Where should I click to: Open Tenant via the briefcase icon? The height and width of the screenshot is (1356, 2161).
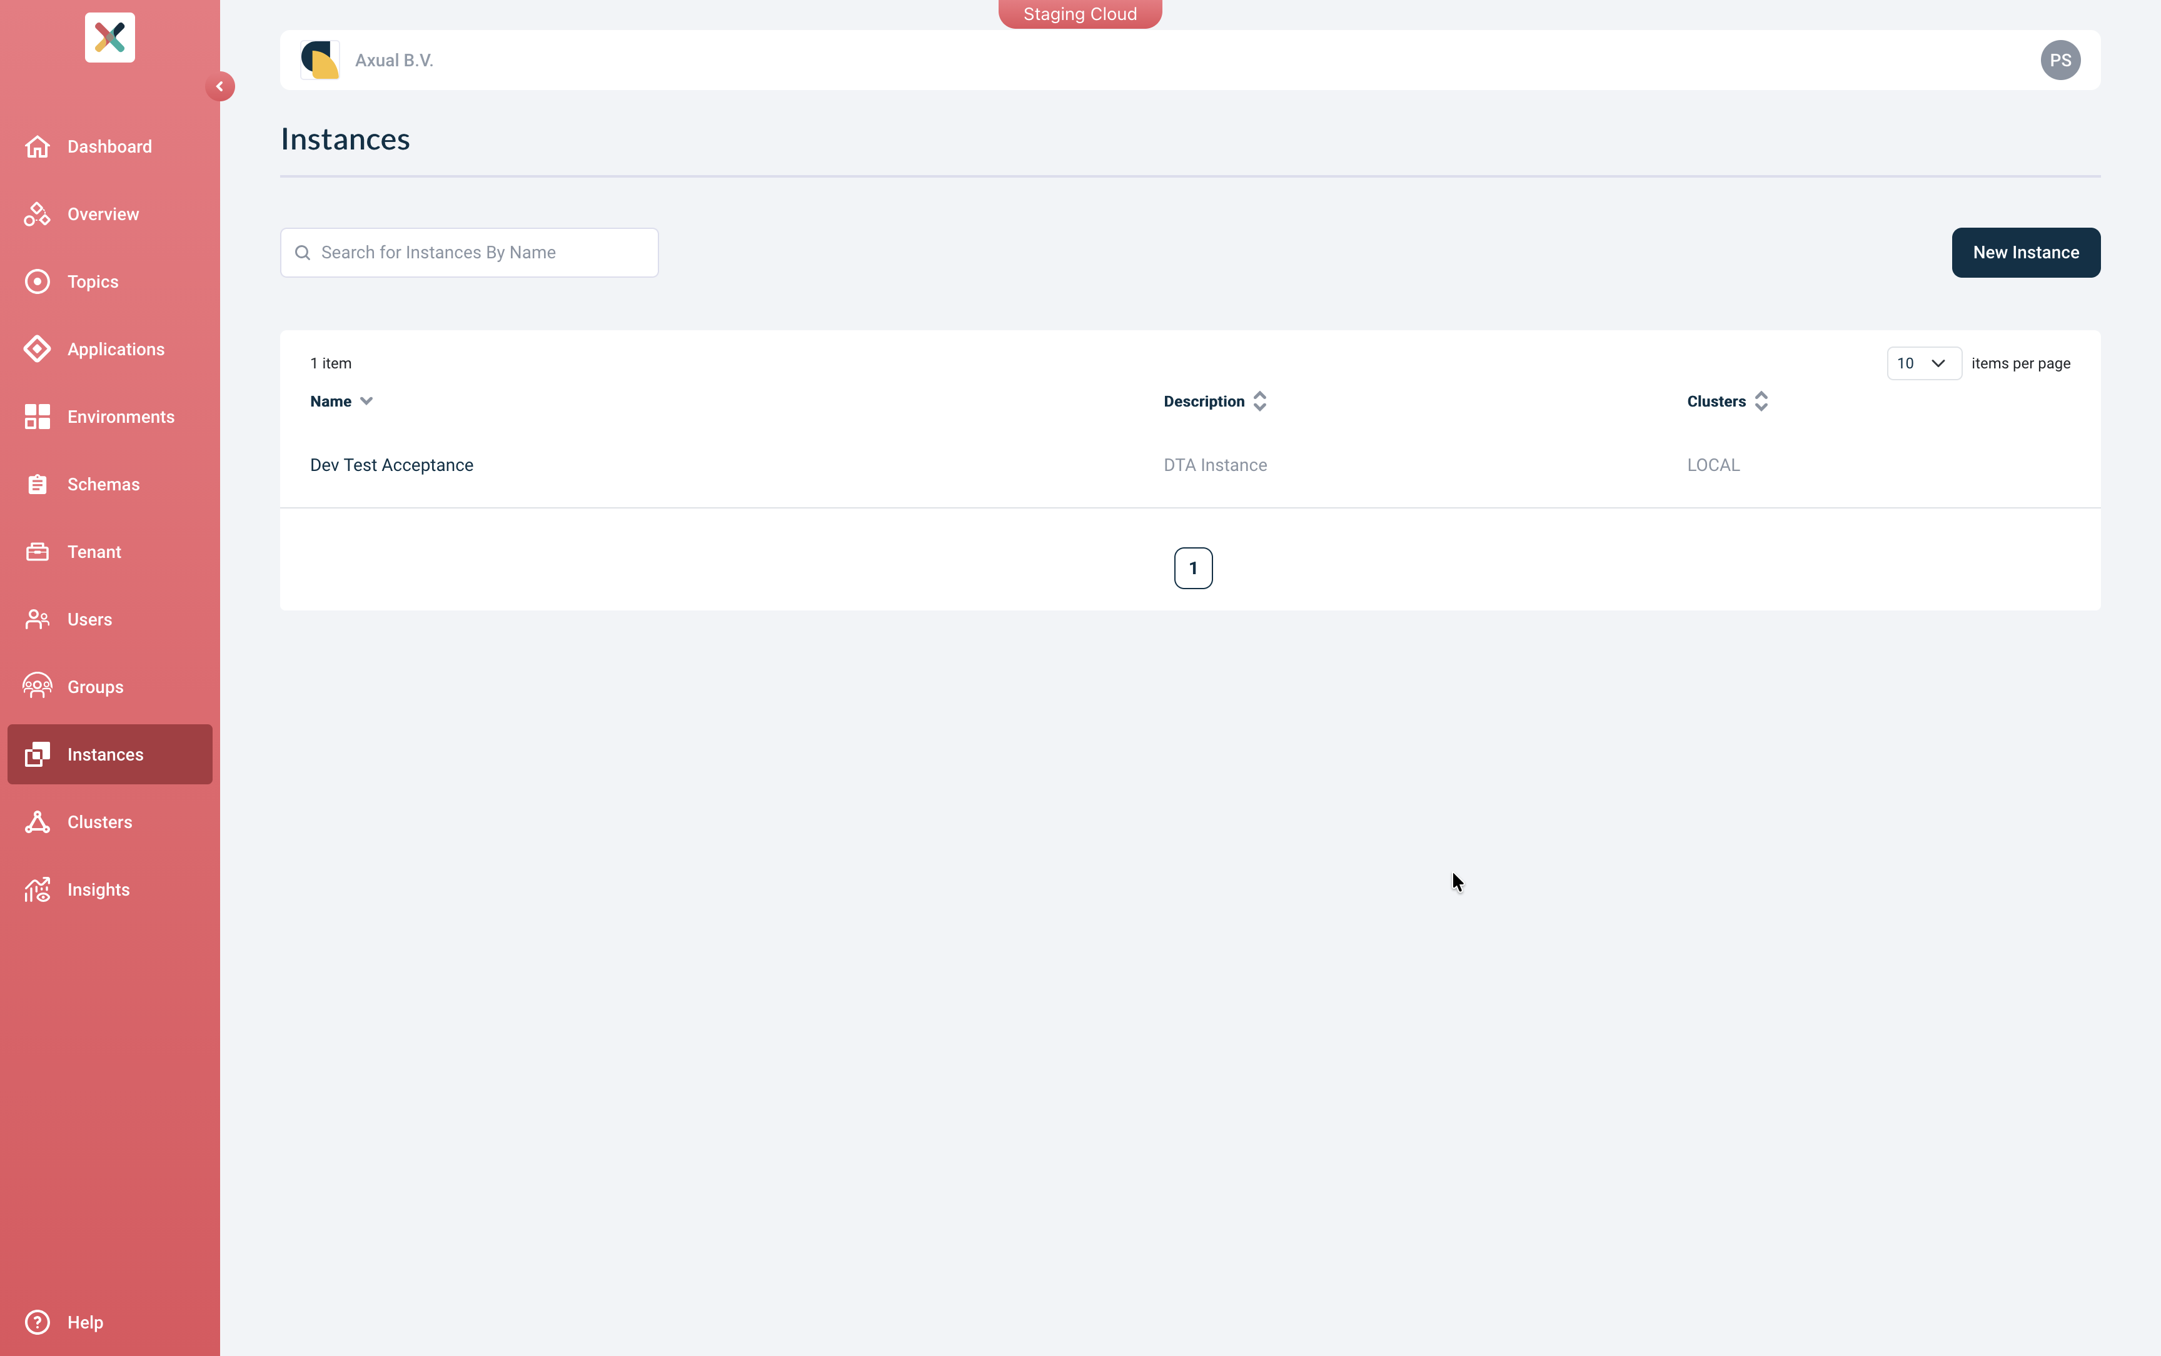pyautogui.click(x=37, y=550)
